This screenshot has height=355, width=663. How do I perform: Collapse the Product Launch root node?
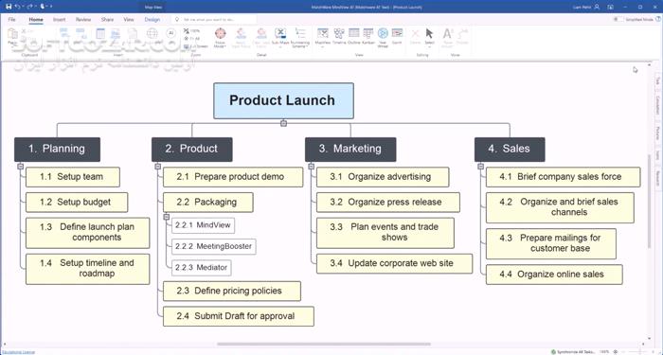coord(284,123)
